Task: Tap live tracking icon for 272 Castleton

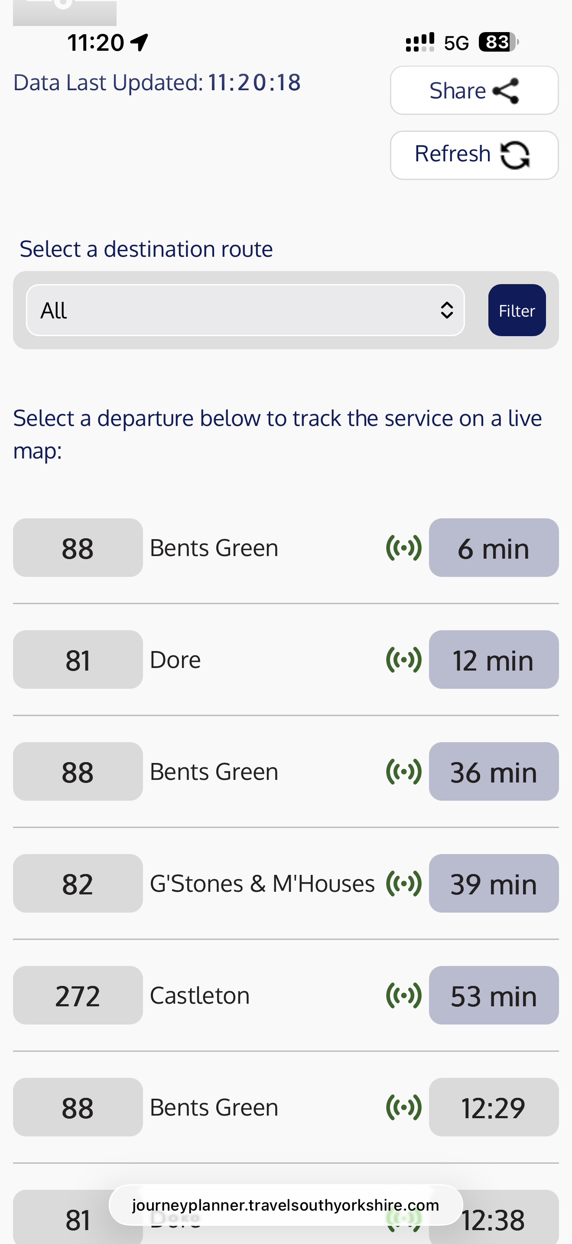Action: coord(404,995)
